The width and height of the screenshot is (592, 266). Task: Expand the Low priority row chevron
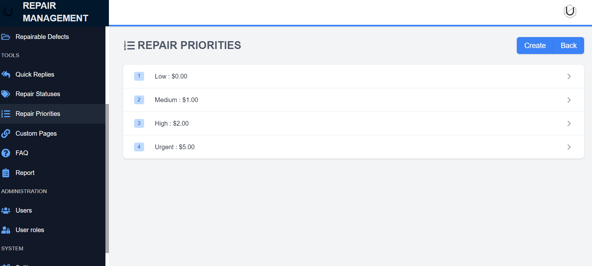[569, 76]
